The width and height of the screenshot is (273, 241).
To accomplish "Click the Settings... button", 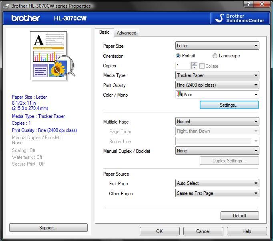I will coord(229,105).
